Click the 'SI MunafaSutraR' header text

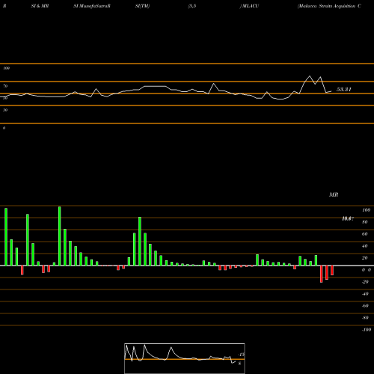point(92,6)
